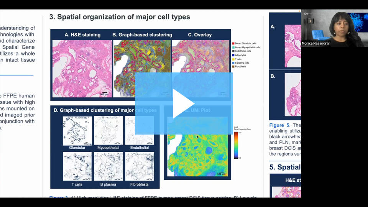This screenshot has height=207, width=368.
Task: Click the A. H&E staining image panel
Action: point(82,69)
